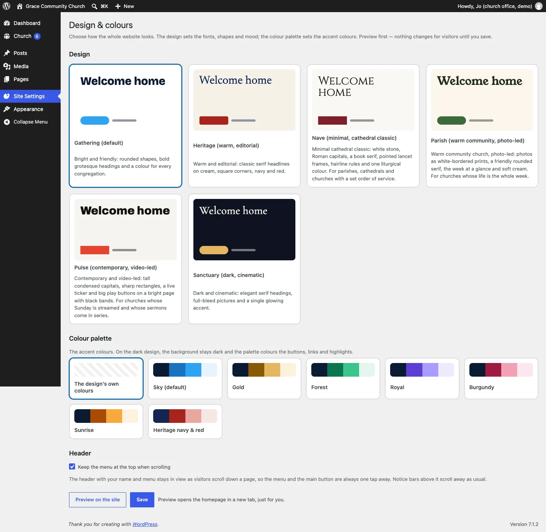Click the Collapse Menu arrow icon
Screen dimensions: 546x532
pyautogui.click(x=7, y=122)
